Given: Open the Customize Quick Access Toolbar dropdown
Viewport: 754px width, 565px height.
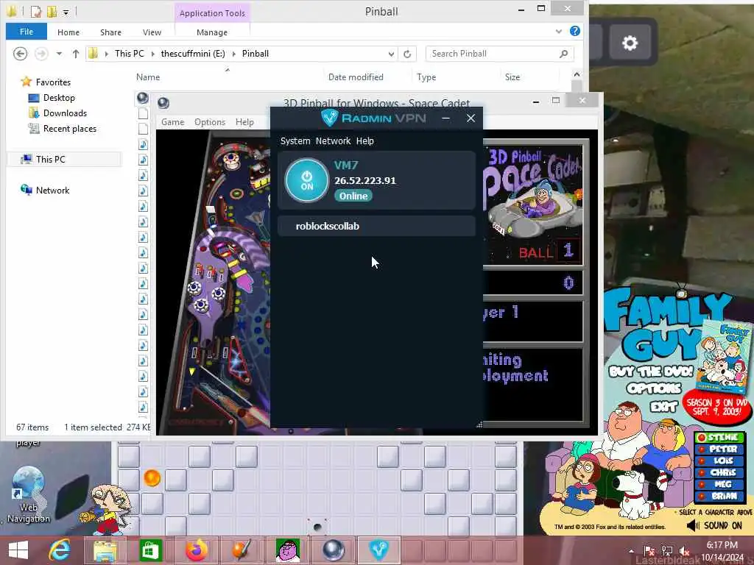Looking at the screenshot, I should [x=66, y=12].
